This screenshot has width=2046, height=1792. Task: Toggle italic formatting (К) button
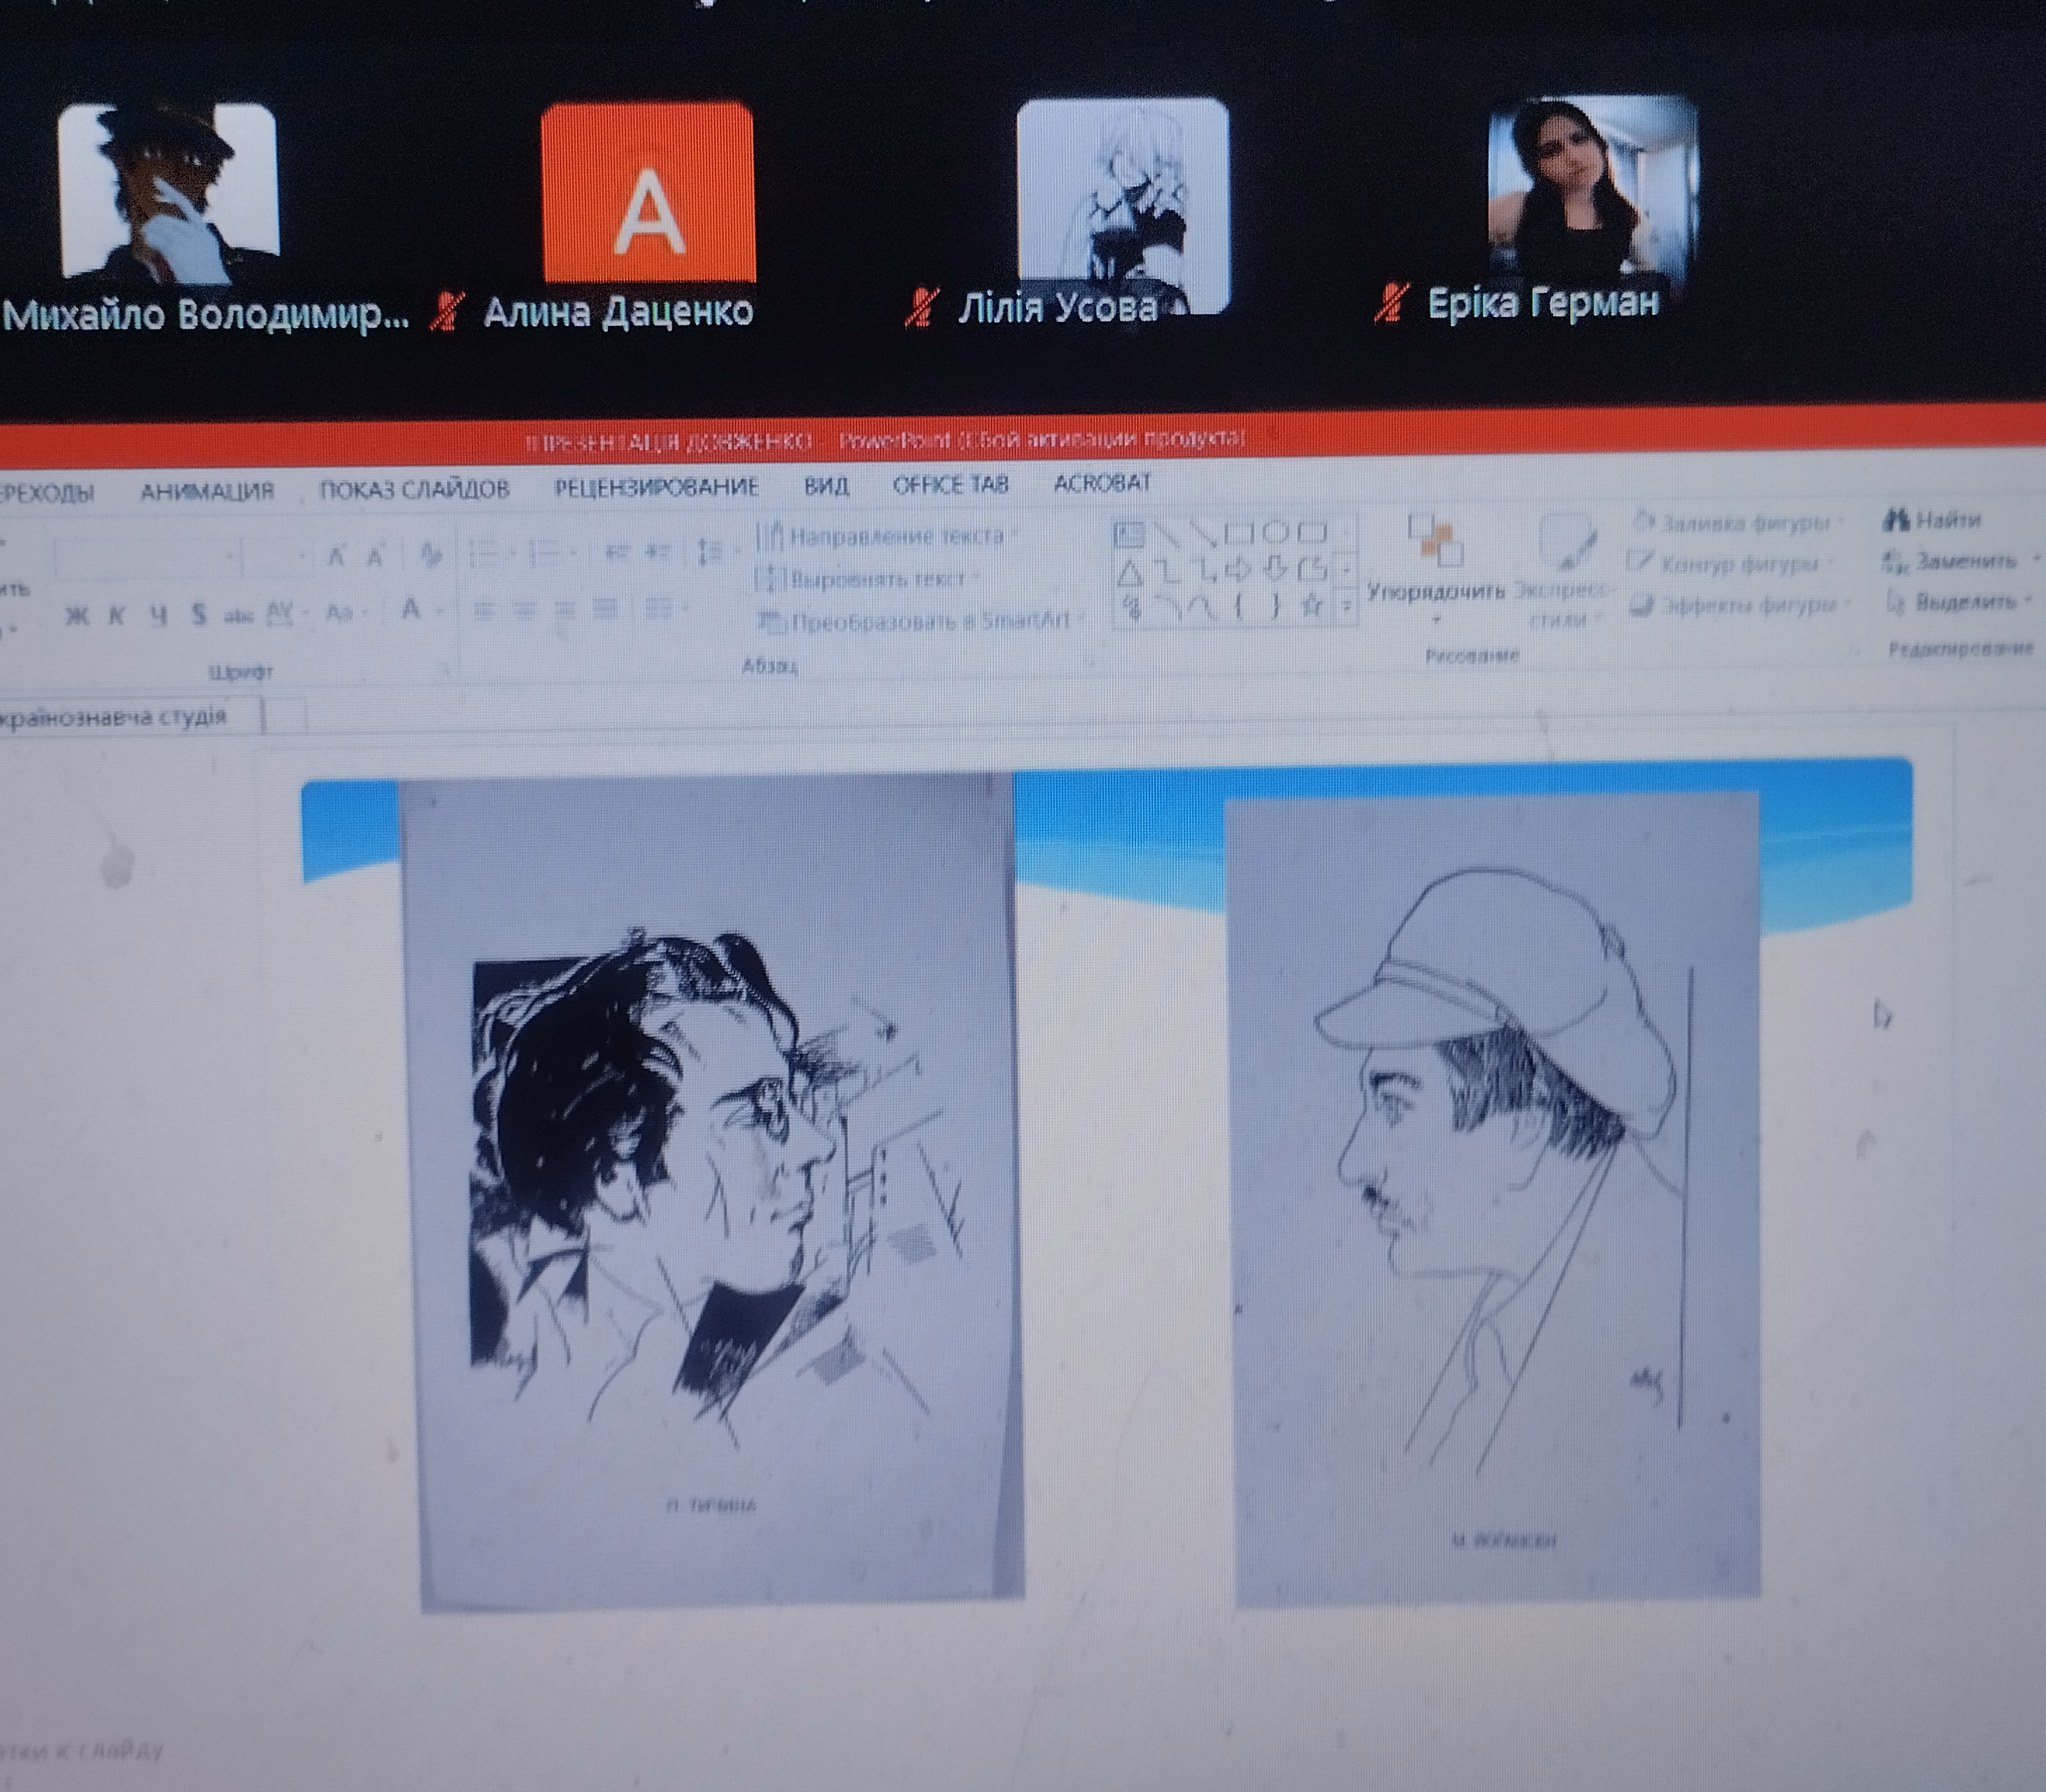pos(116,615)
